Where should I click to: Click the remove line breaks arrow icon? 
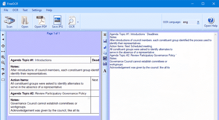click(105, 48)
